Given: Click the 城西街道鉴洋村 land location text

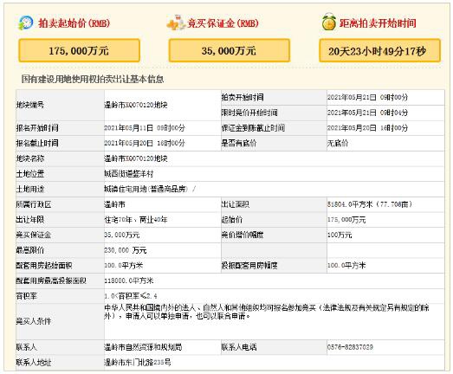Looking at the screenshot, I should point(129,174).
